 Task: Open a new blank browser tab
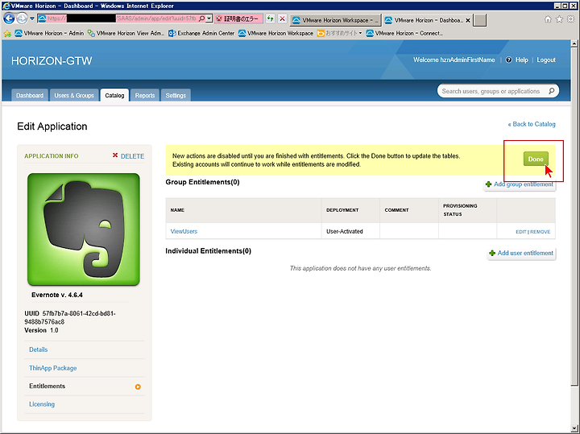point(480,20)
